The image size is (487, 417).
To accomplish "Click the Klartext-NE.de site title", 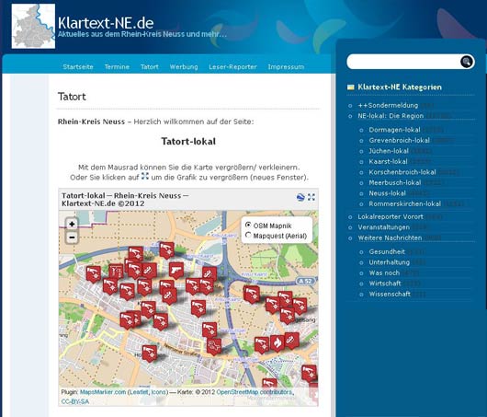I will point(106,23).
